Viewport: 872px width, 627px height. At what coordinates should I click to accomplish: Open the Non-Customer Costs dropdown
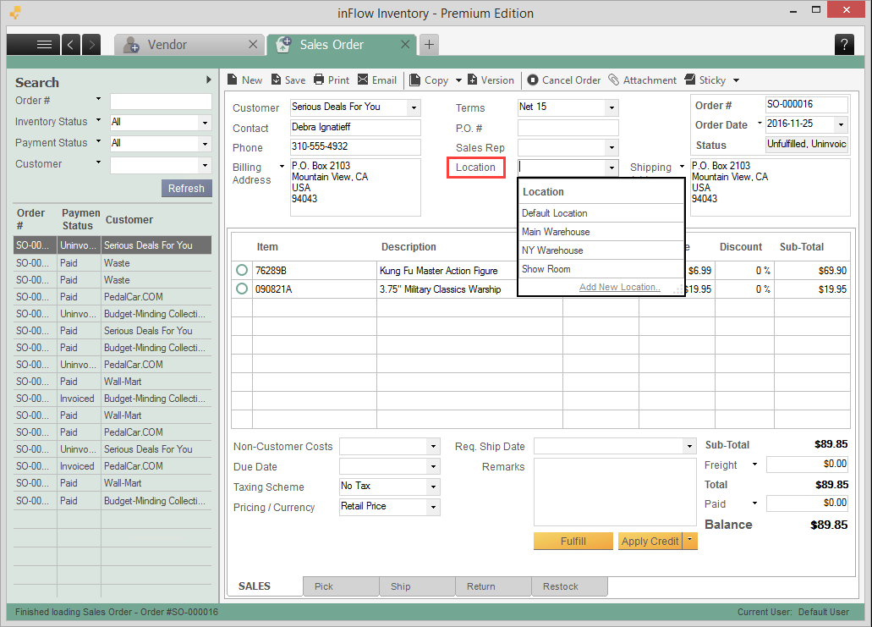433,446
